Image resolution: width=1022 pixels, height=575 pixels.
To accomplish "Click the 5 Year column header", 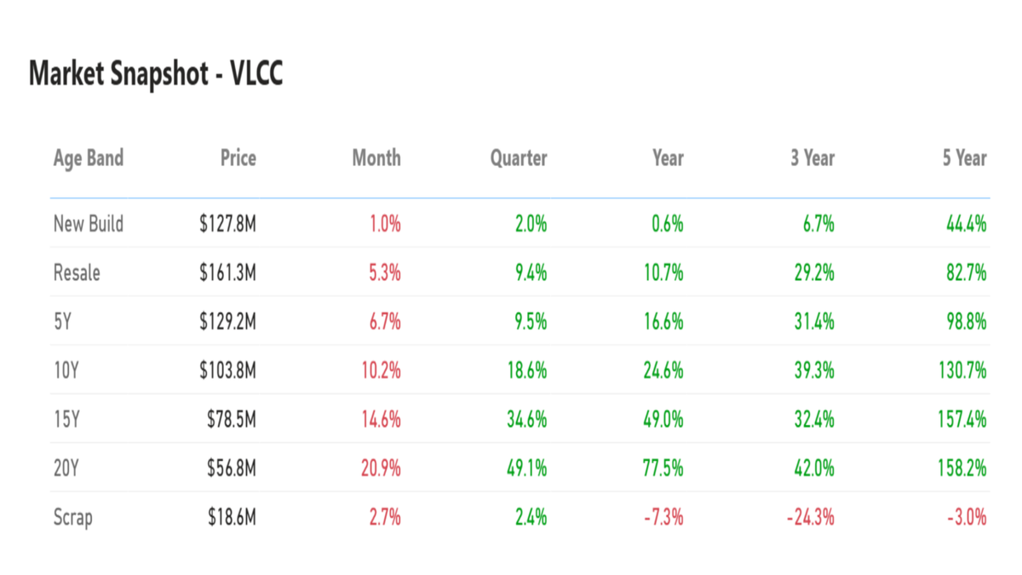I will click(x=964, y=158).
